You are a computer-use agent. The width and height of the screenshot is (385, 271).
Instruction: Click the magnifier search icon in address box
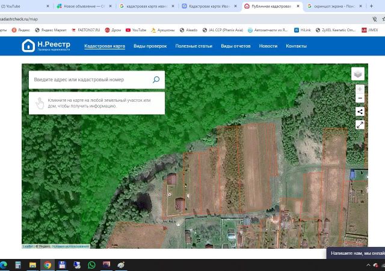(x=156, y=79)
